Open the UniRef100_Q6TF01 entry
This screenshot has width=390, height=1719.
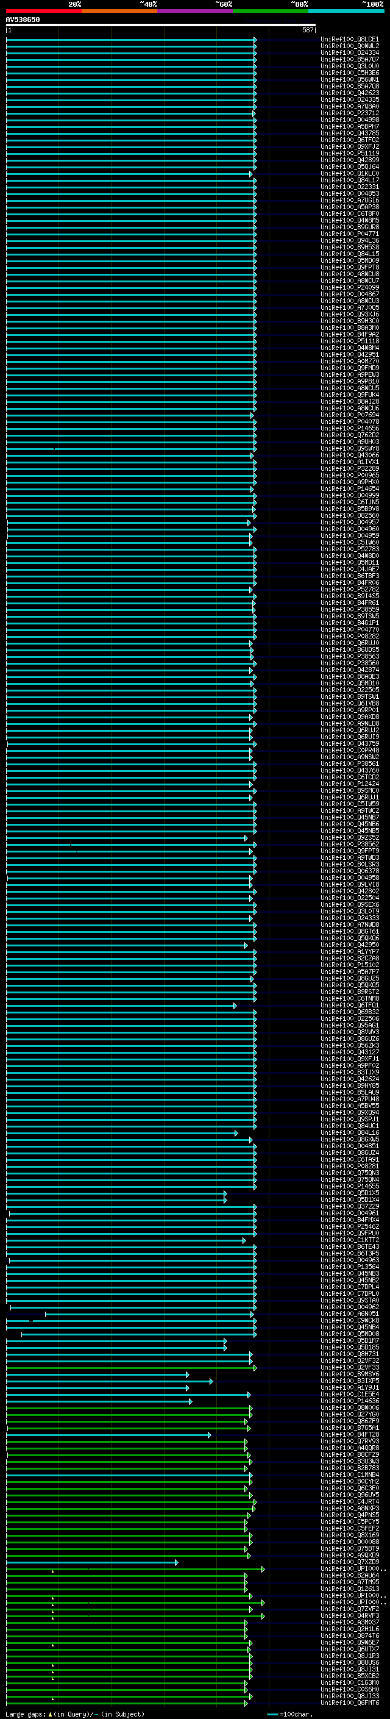click(350, 1005)
